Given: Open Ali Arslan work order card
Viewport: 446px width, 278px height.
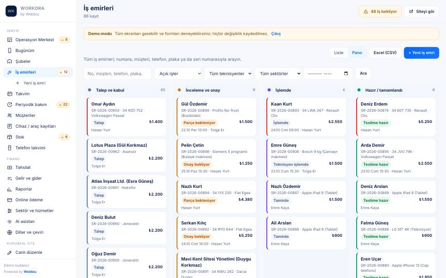Looking at the screenshot, I should coord(306,233).
